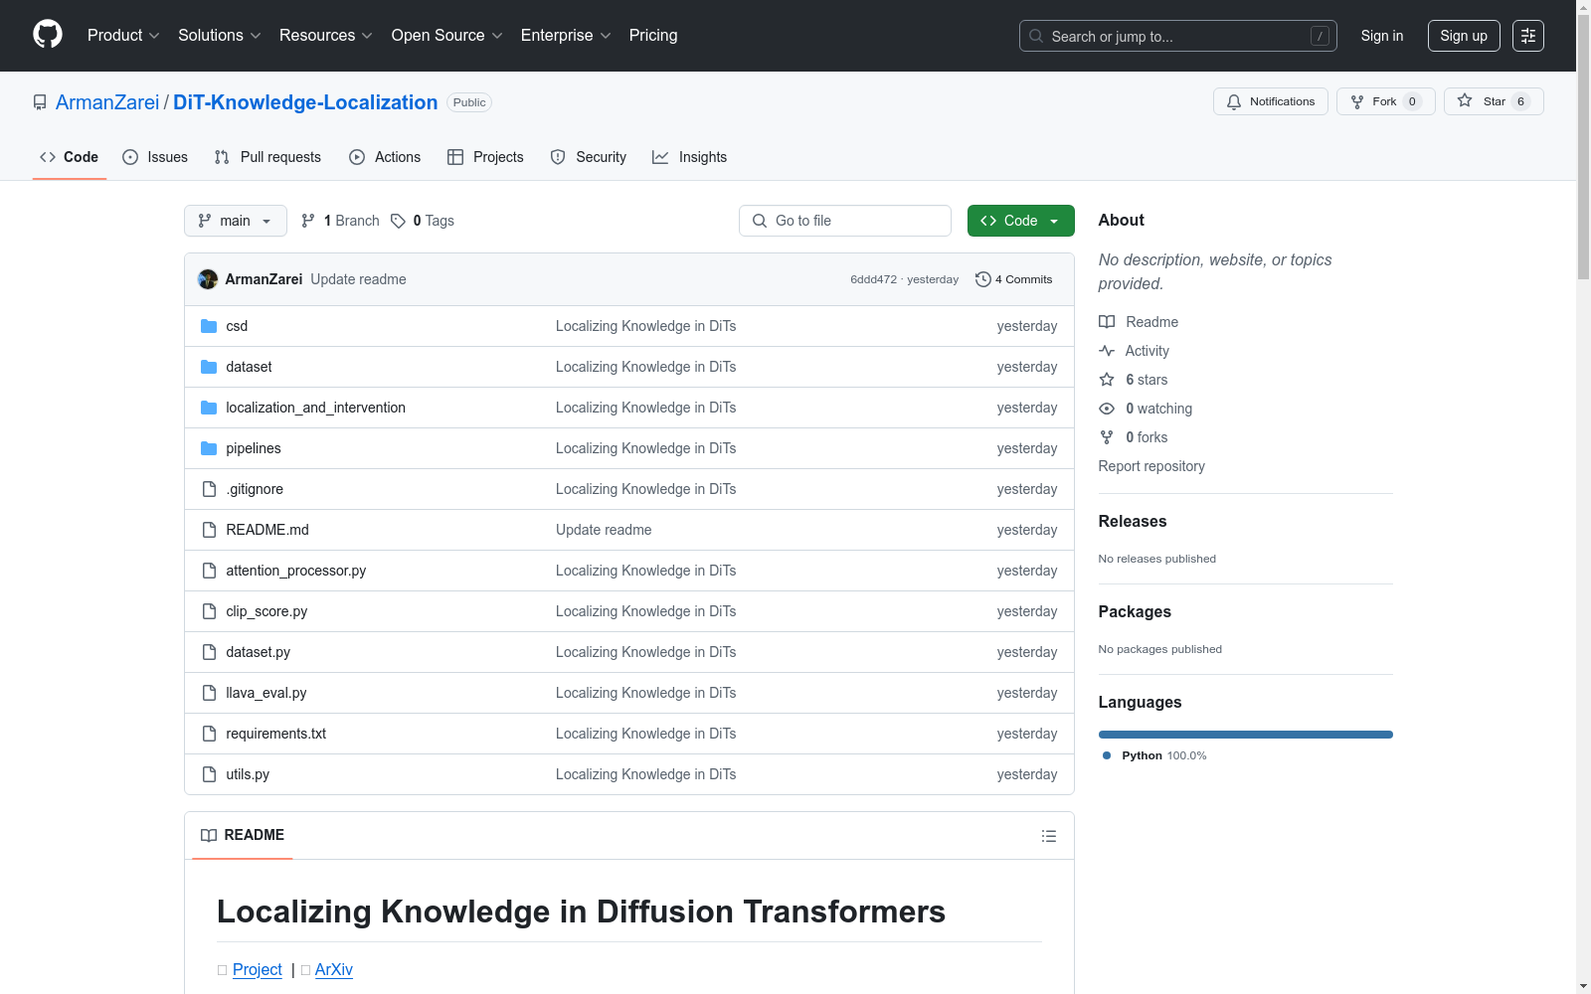This screenshot has width=1591, height=994.
Task: Open the Pricing page link
Action: click(653, 36)
